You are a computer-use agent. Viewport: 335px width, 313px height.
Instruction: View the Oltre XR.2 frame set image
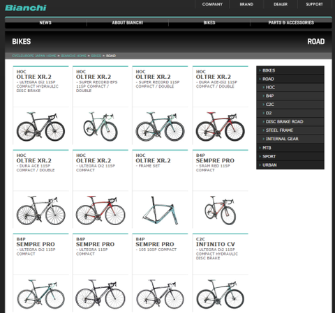(160, 211)
